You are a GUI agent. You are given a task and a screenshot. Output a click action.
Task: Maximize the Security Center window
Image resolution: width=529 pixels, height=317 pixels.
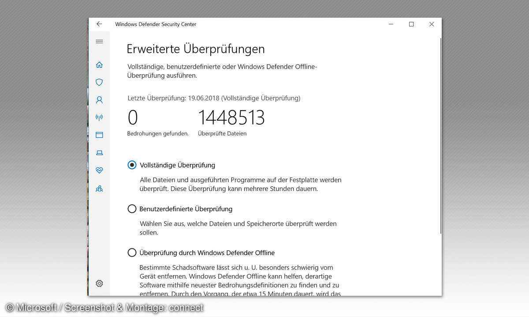click(411, 24)
